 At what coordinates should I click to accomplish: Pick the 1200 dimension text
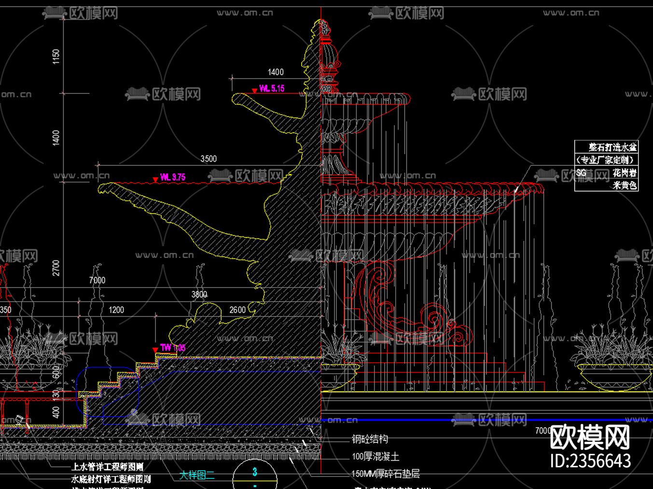pyautogui.click(x=116, y=310)
